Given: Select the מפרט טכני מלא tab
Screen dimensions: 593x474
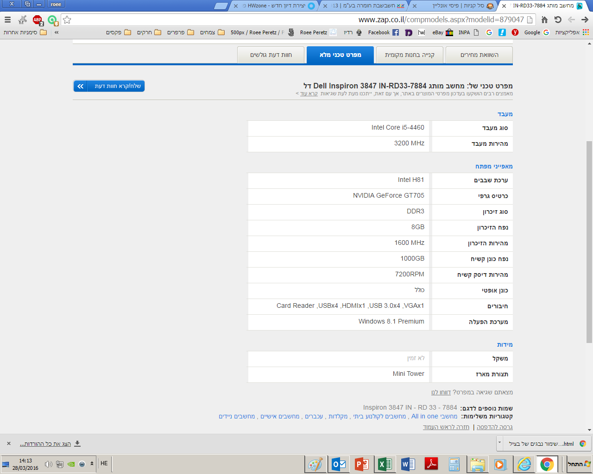Looking at the screenshot, I should pos(340,55).
